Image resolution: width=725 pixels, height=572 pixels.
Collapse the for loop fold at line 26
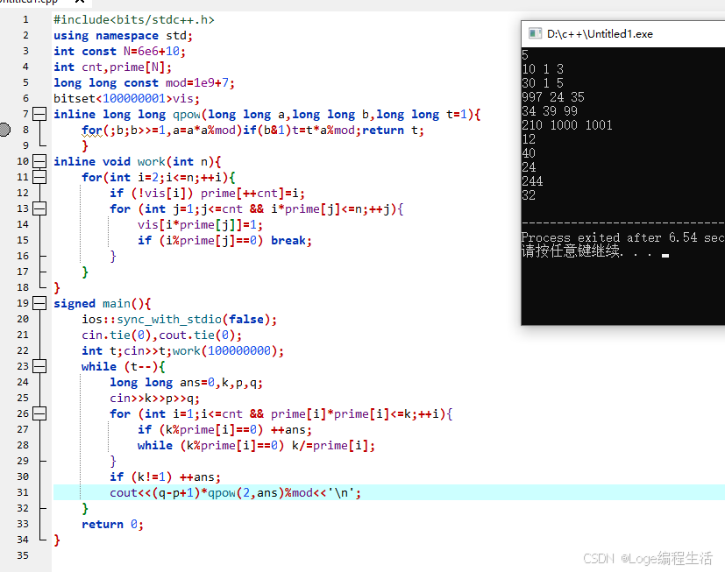[39, 413]
